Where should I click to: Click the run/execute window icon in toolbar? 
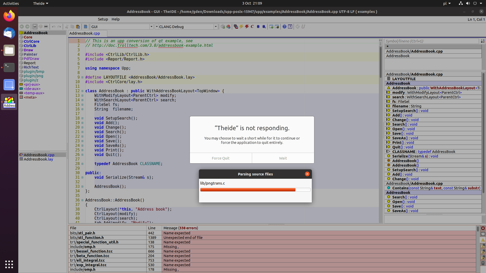click(x=271, y=27)
